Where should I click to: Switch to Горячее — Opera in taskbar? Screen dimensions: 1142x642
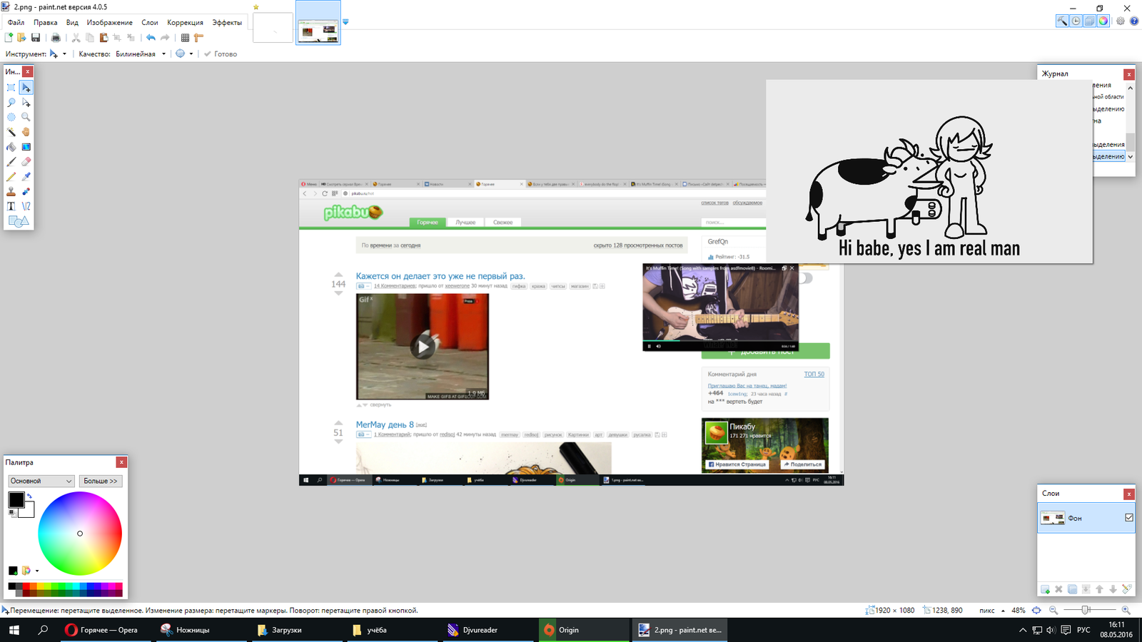(101, 630)
